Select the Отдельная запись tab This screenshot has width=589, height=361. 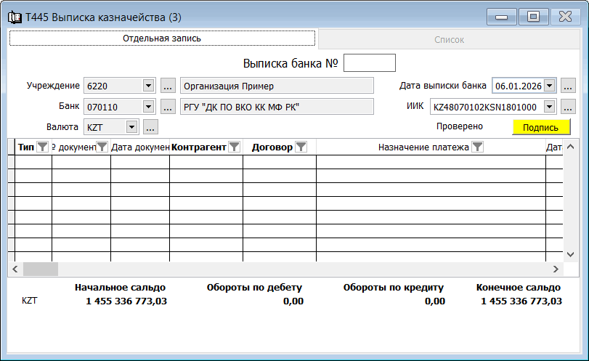click(162, 38)
